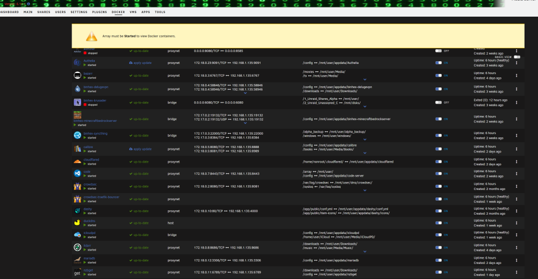Expand bazarr volume mappings chevron

point(365,79)
